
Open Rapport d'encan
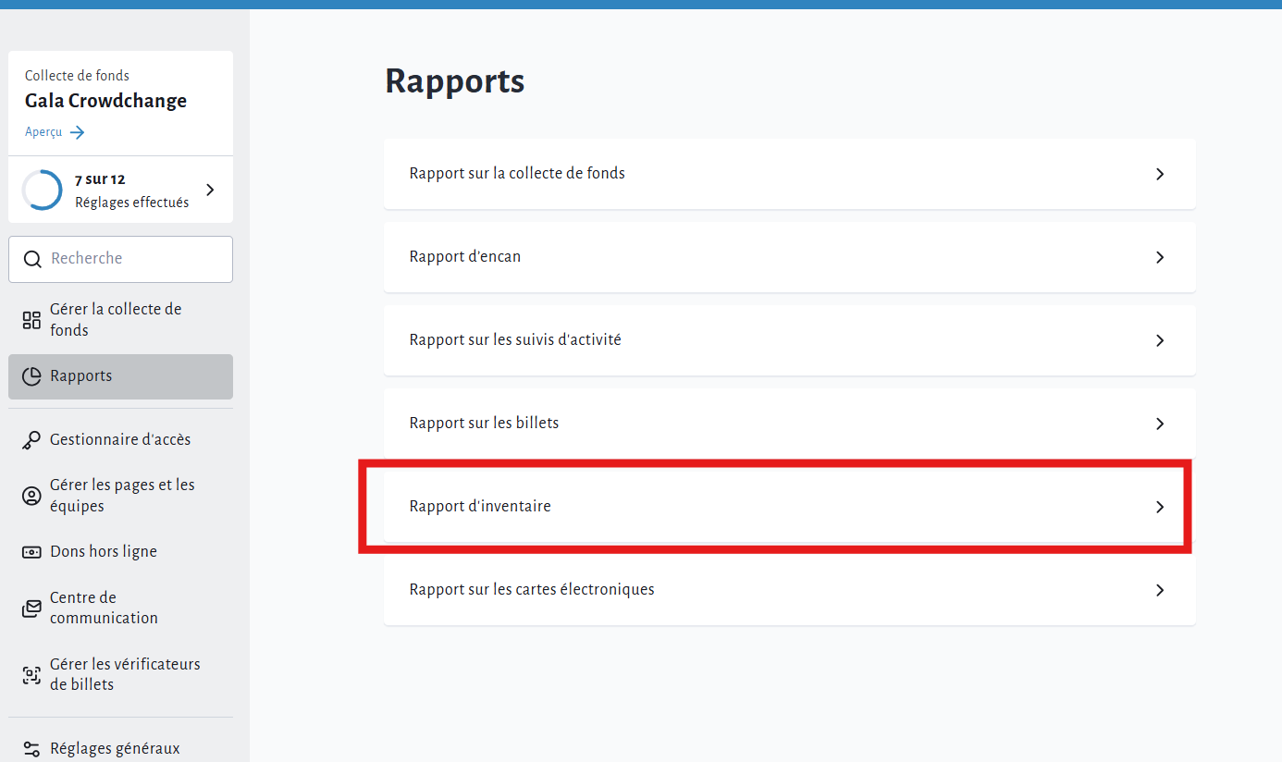[x=790, y=257]
